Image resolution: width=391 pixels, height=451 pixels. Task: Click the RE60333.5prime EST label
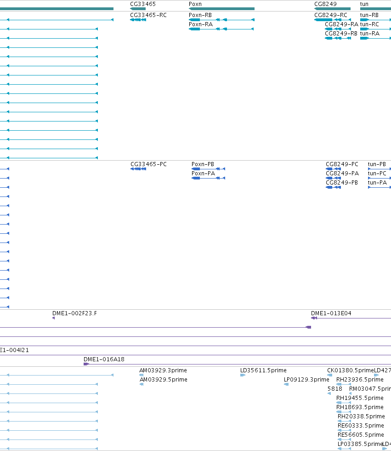(x=361, y=425)
